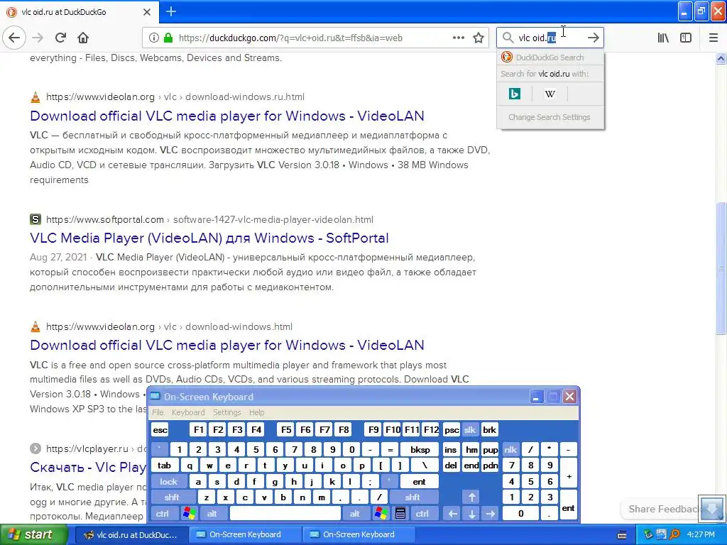Open the Windows start menu
Viewport: 727px width, 545px height.
33,535
